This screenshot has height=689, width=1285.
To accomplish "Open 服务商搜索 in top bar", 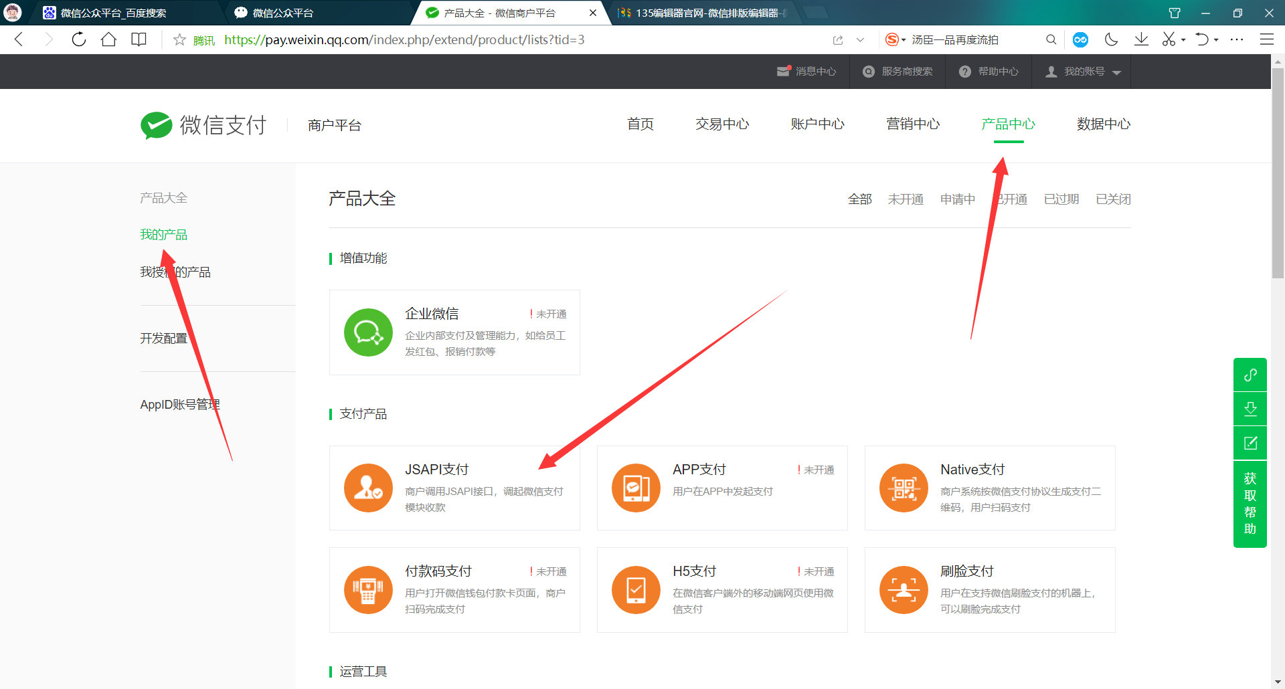I will pos(897,72).
